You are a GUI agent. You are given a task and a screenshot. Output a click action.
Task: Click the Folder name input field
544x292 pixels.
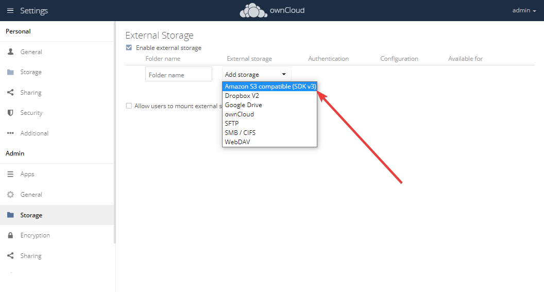tap(178, 75)
